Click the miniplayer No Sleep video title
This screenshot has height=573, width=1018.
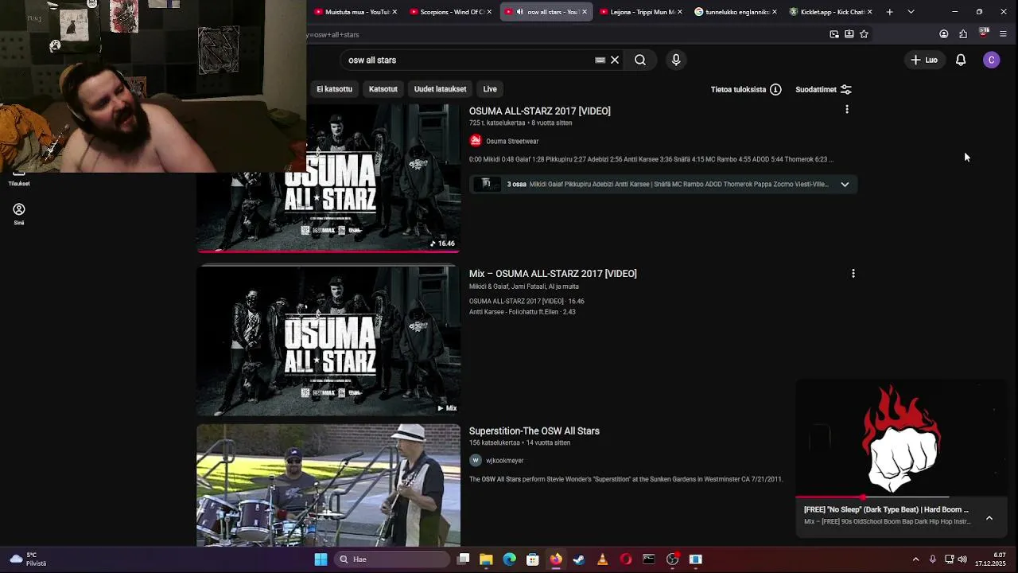(886, 509)
